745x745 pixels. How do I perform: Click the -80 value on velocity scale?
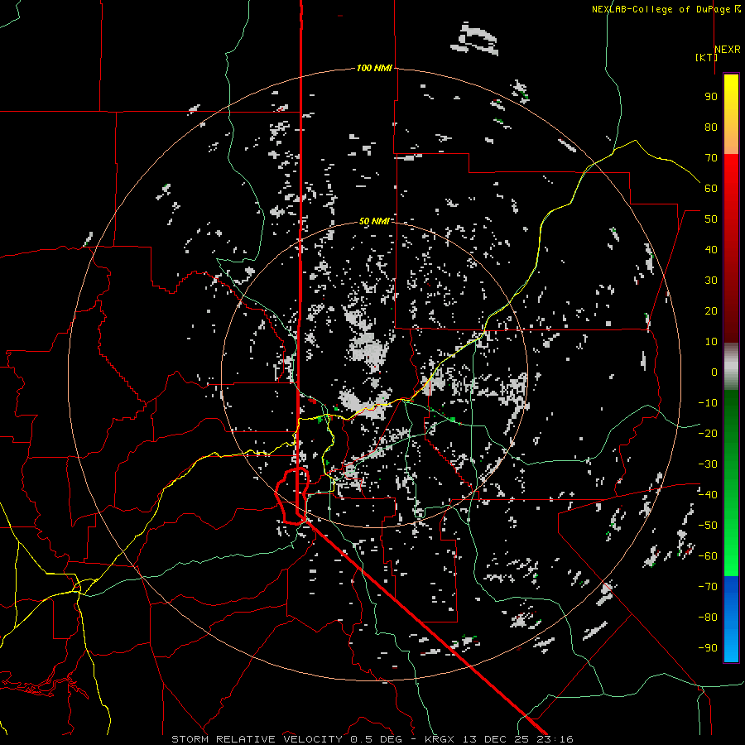(x=708, y=618)
